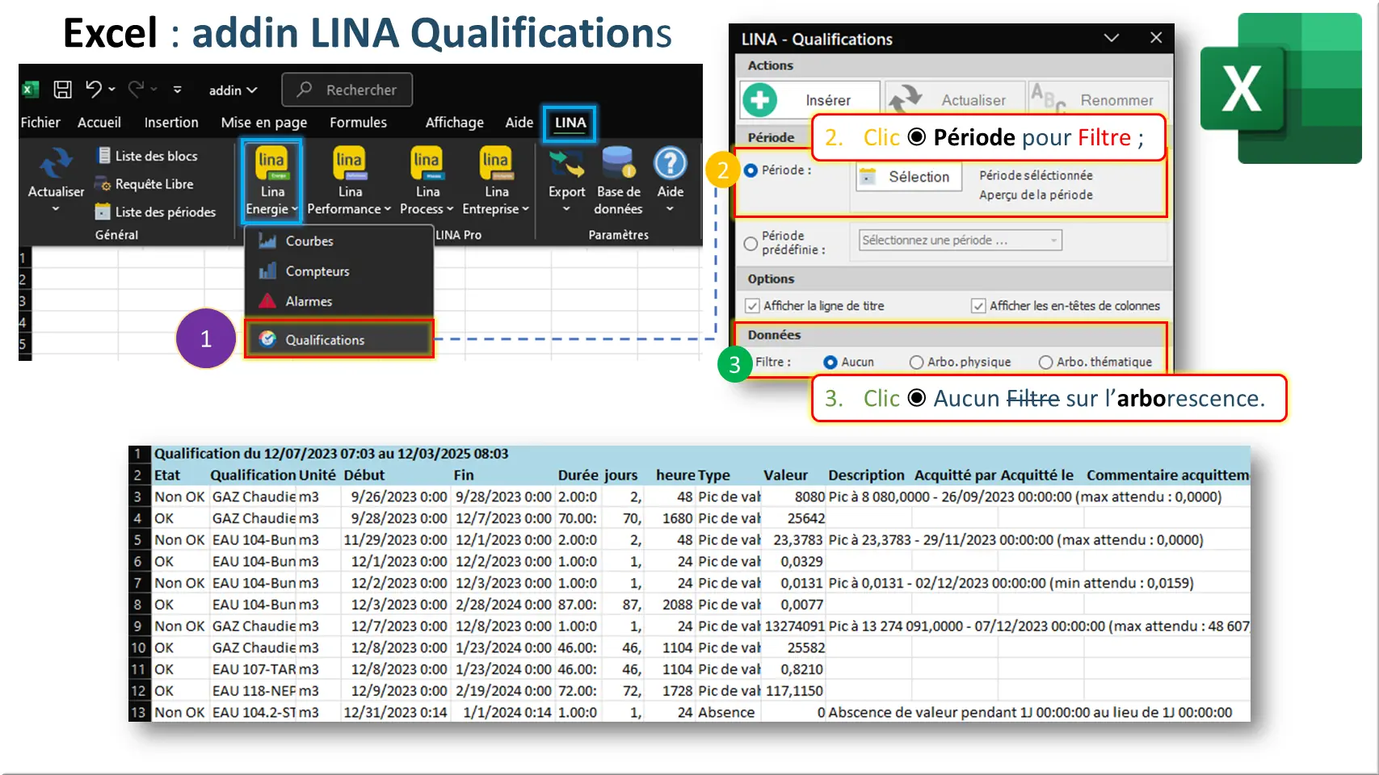Select the Arbo. thématique radio button

1045,362
